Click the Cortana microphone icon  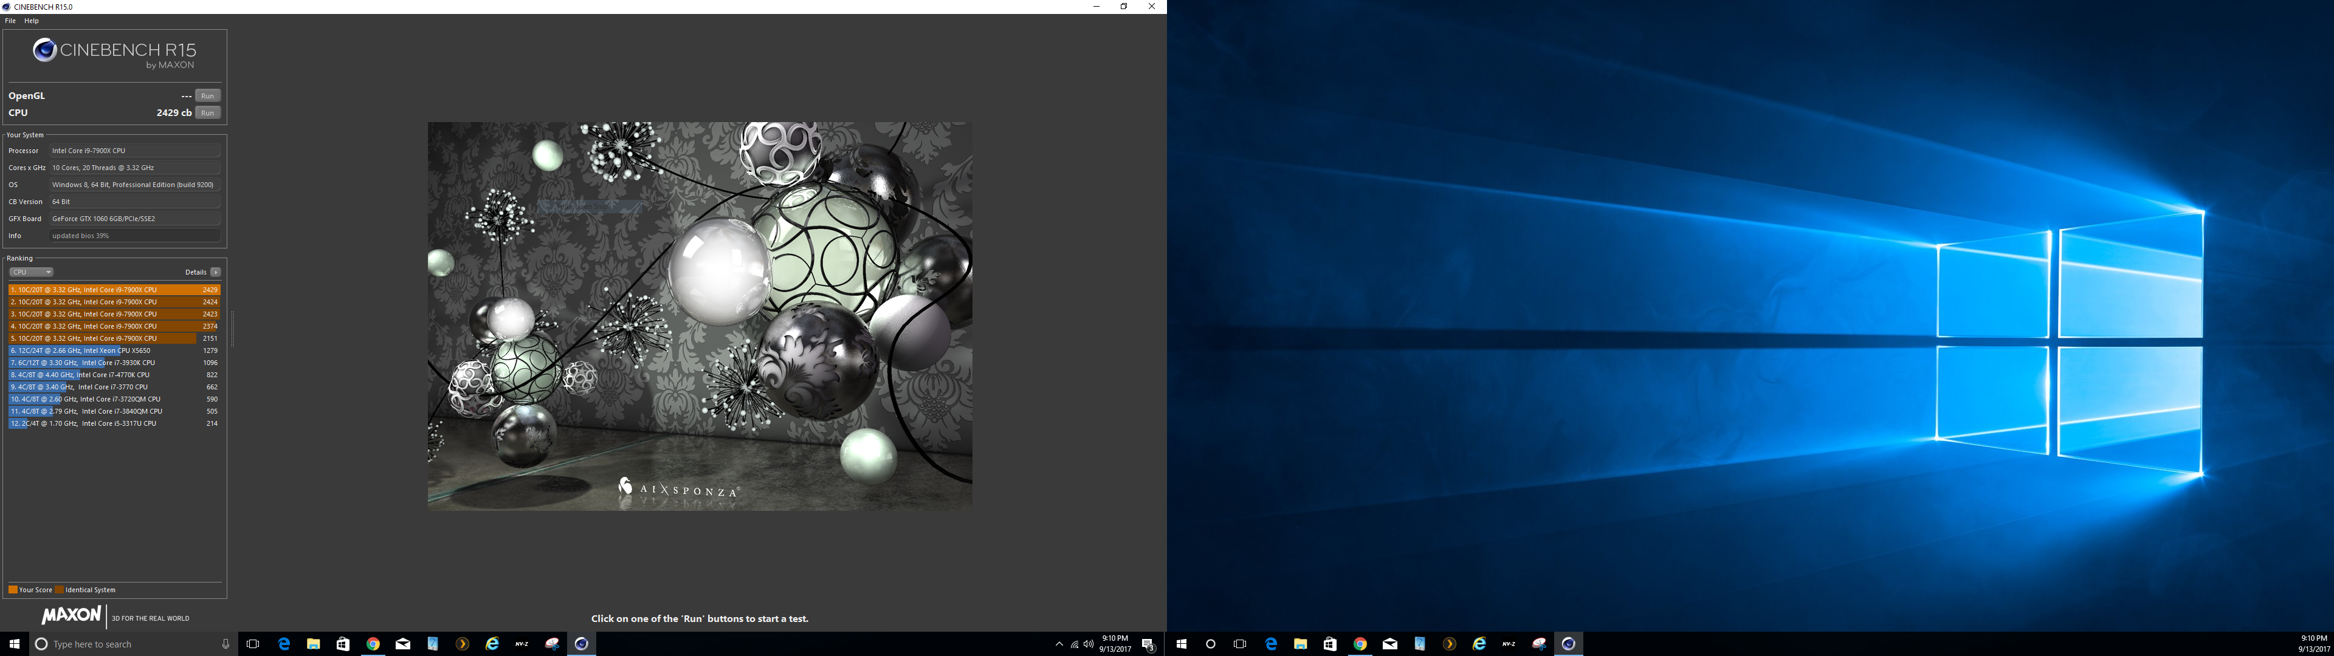pyautogui.click(x=225, y=644)
